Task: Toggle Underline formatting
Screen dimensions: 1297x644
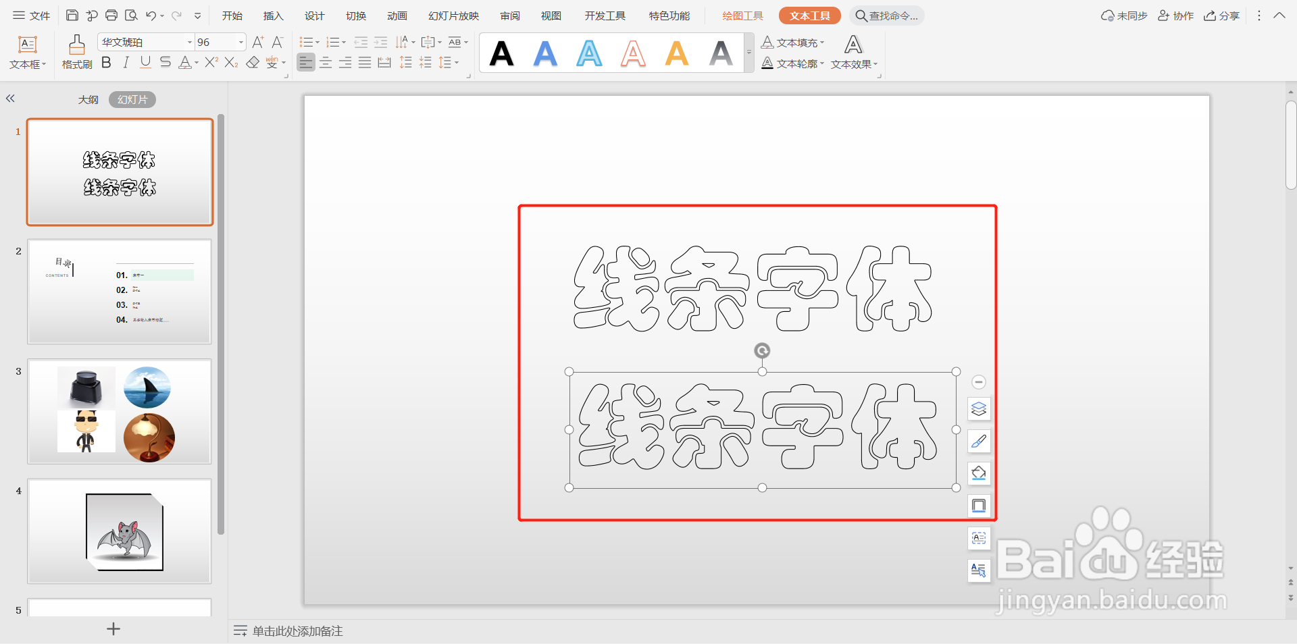Action: [x=145, y=63]
